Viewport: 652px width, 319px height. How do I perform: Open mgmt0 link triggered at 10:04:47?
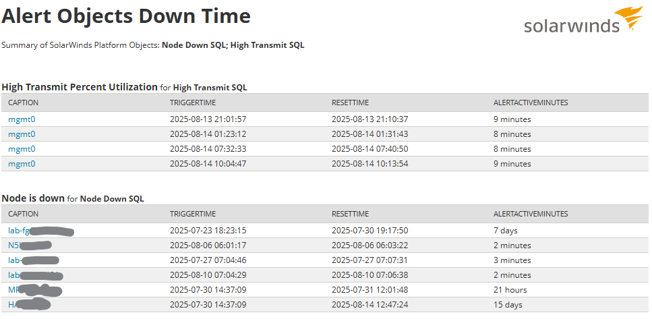coord(22,164)
